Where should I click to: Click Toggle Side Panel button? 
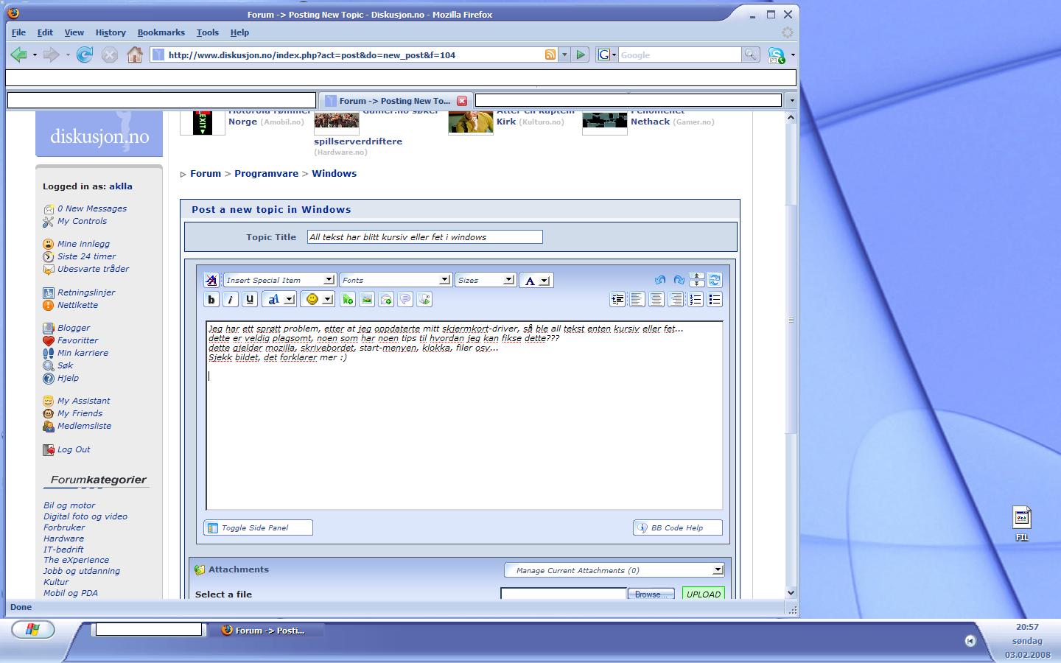[x=258, y=527]
